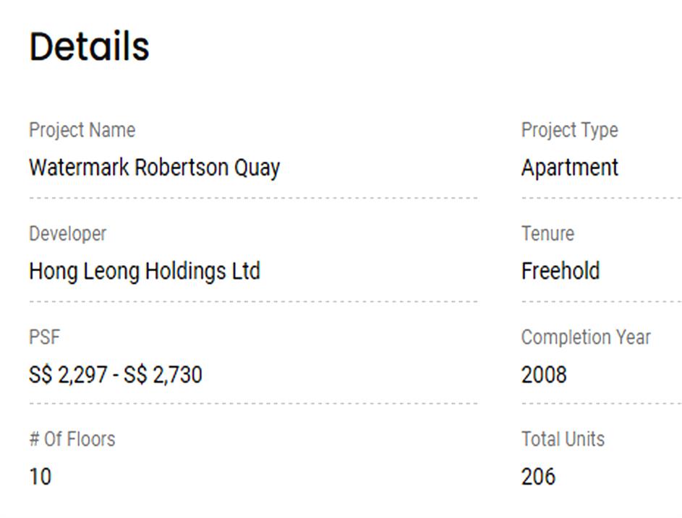Click the Tenure label
The image size is (682, 518).
(x=547, y=234)
